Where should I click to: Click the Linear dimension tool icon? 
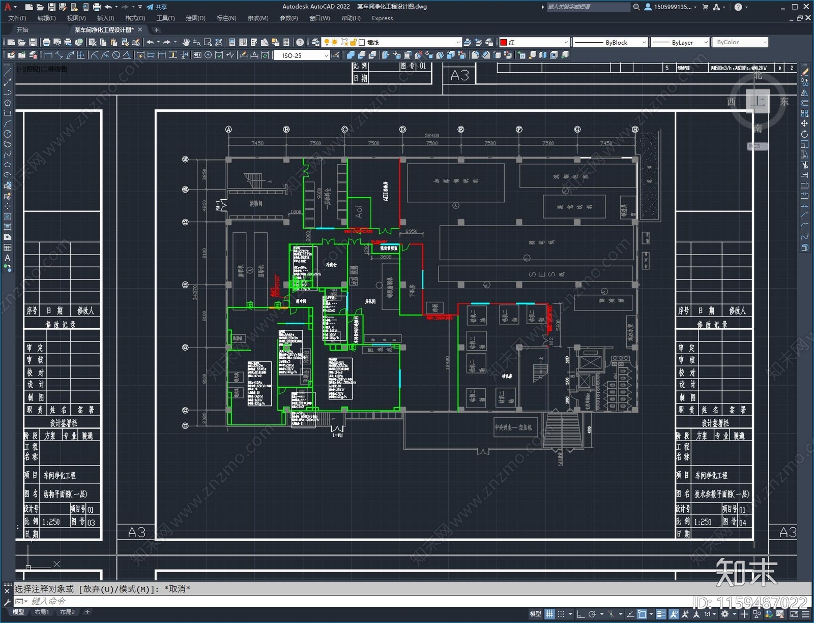tap(48, 55)
